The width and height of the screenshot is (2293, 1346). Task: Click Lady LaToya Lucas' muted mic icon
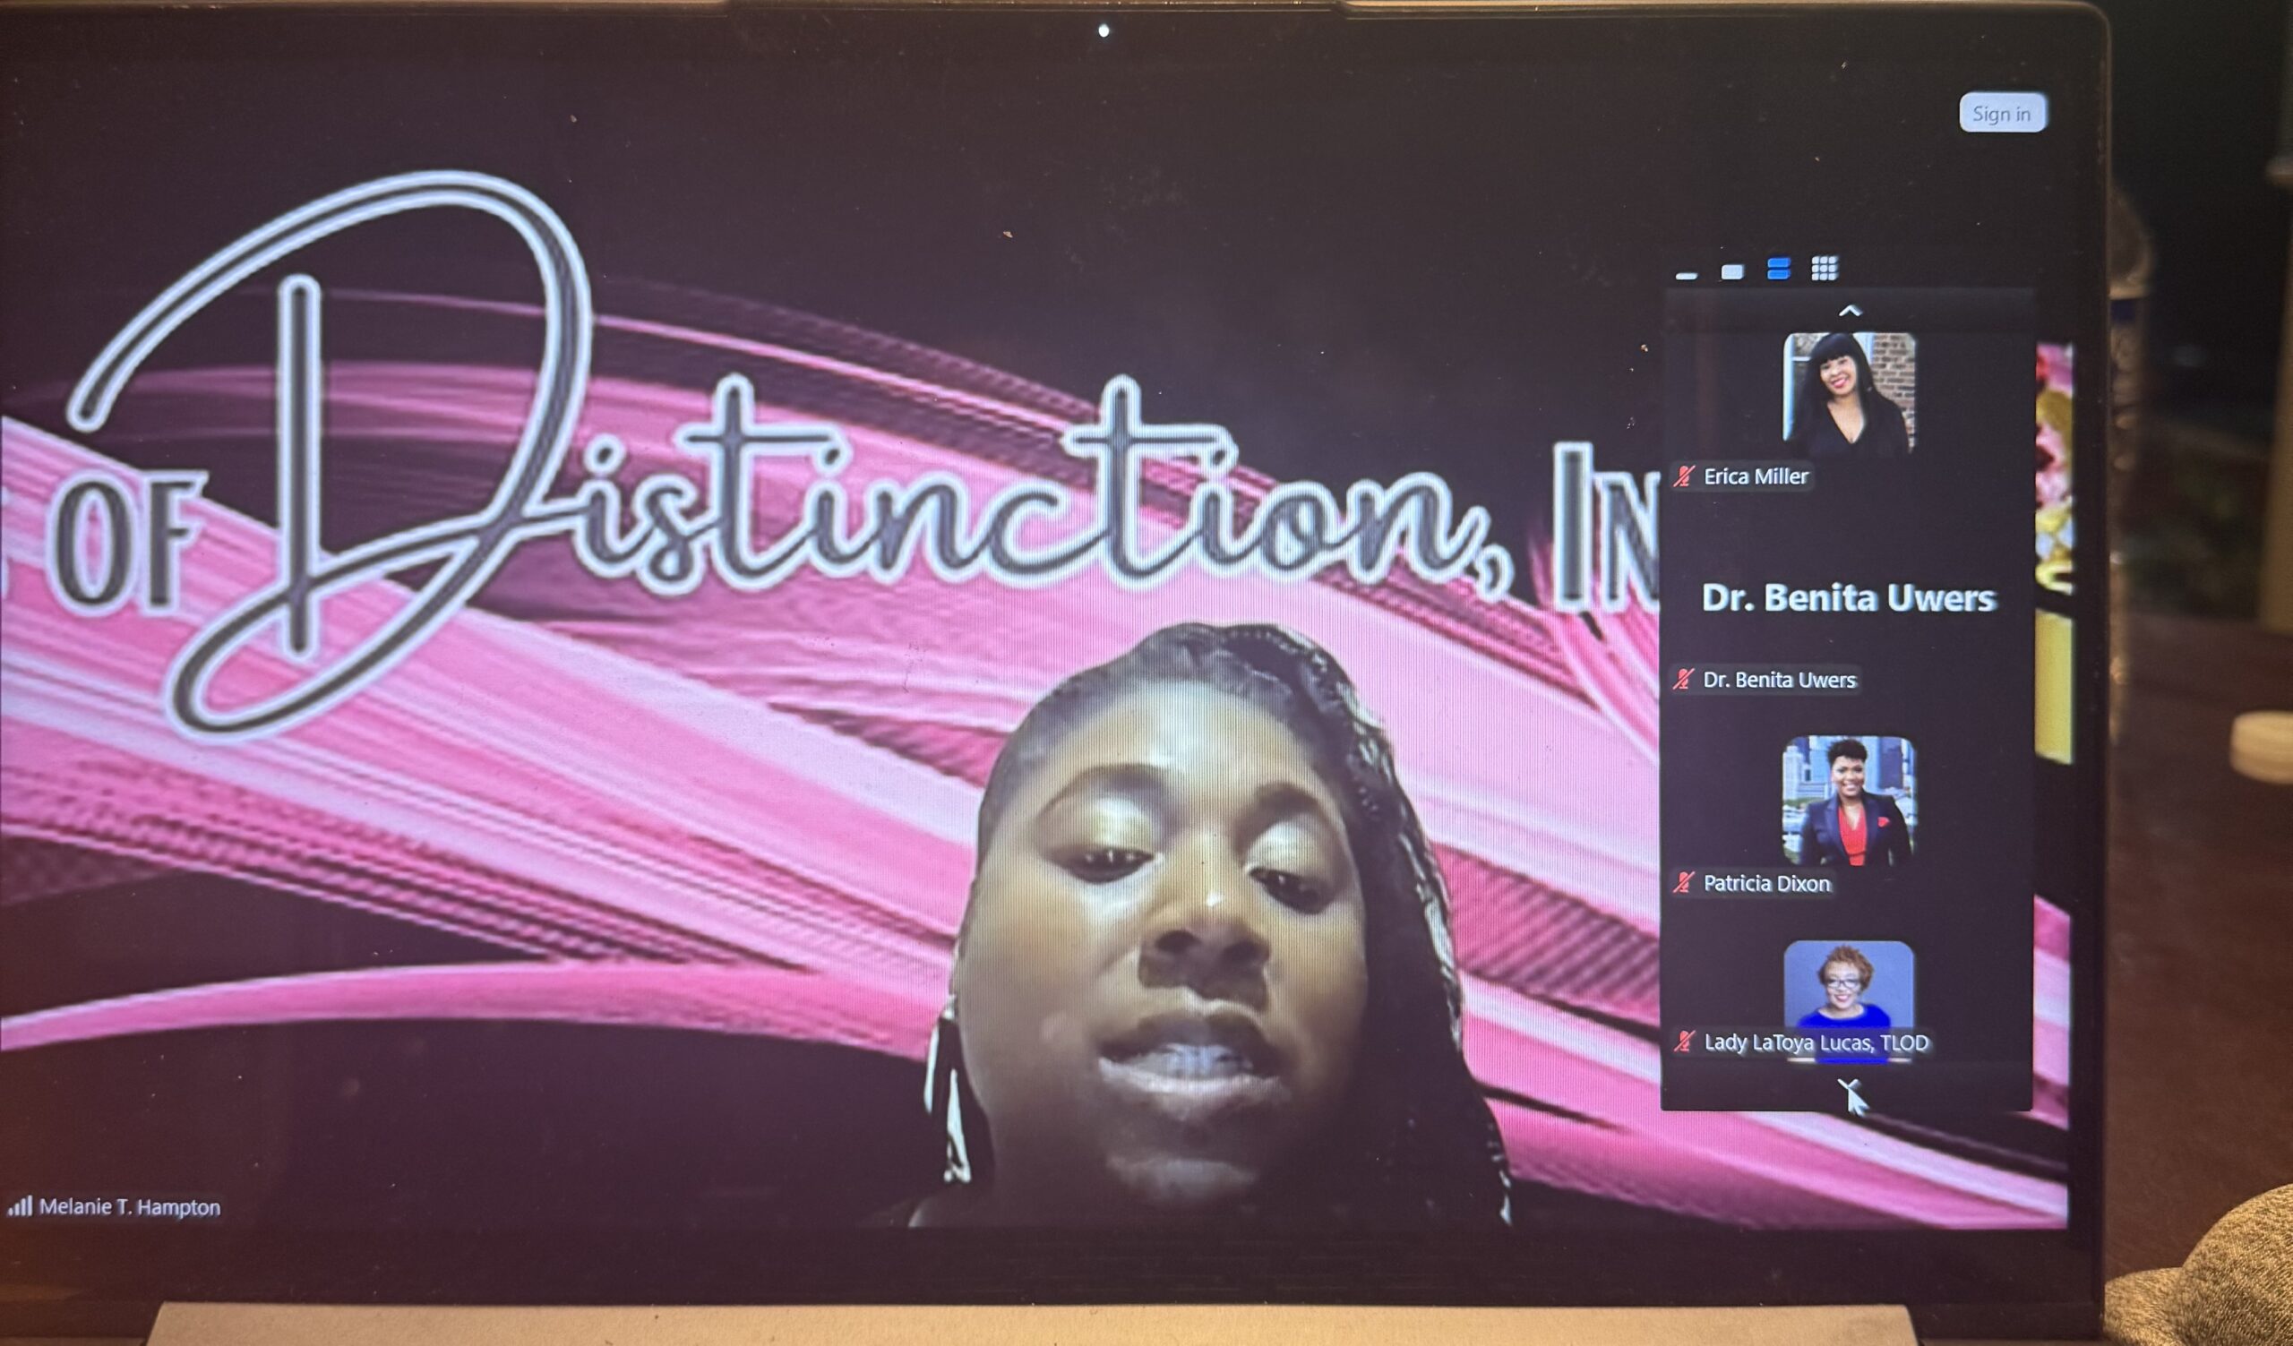[1684, 1042]
